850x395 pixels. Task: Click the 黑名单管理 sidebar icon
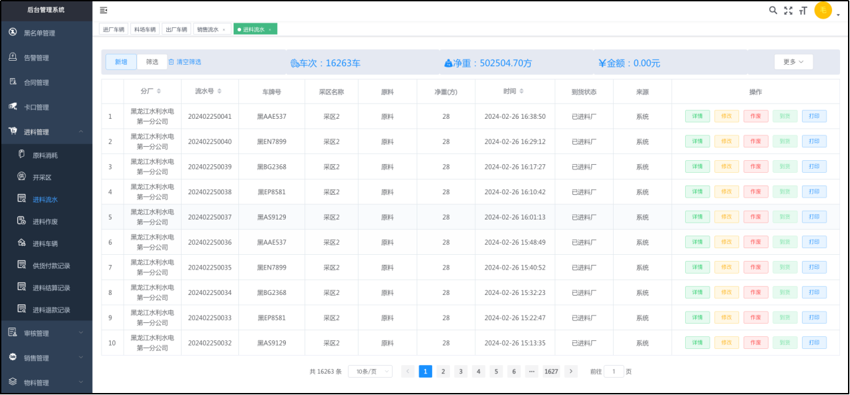tap(13, 32)
